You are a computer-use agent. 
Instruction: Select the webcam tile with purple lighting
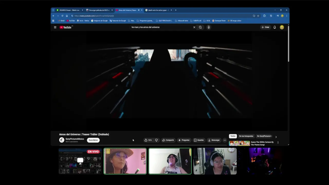point(260,161)
